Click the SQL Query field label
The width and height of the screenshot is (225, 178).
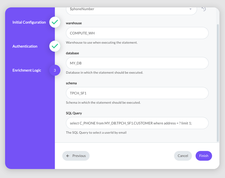click(x=74, y=113)
